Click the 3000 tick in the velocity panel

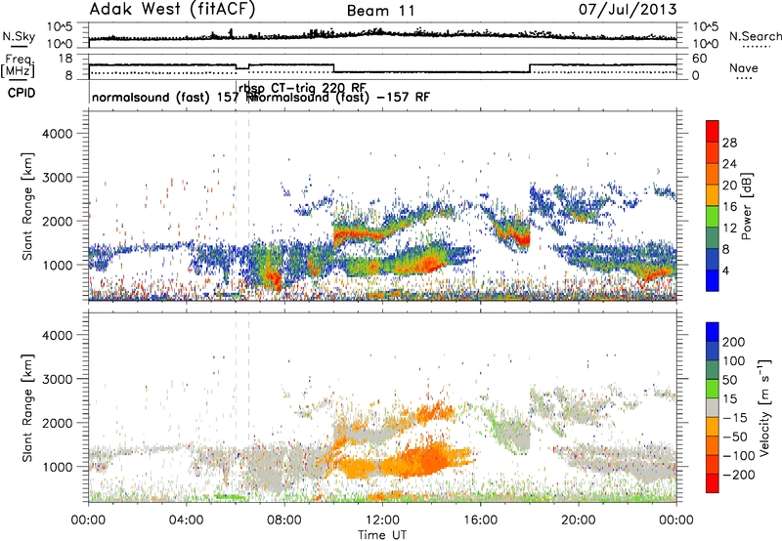[x=57, y=379]
